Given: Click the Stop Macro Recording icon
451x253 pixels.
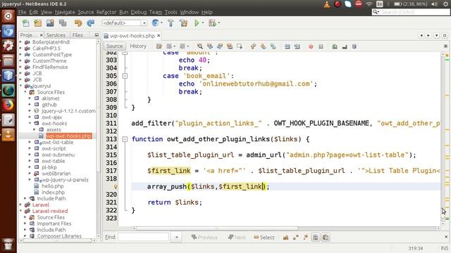Looking at the screenshot, I should pos(321,46).
